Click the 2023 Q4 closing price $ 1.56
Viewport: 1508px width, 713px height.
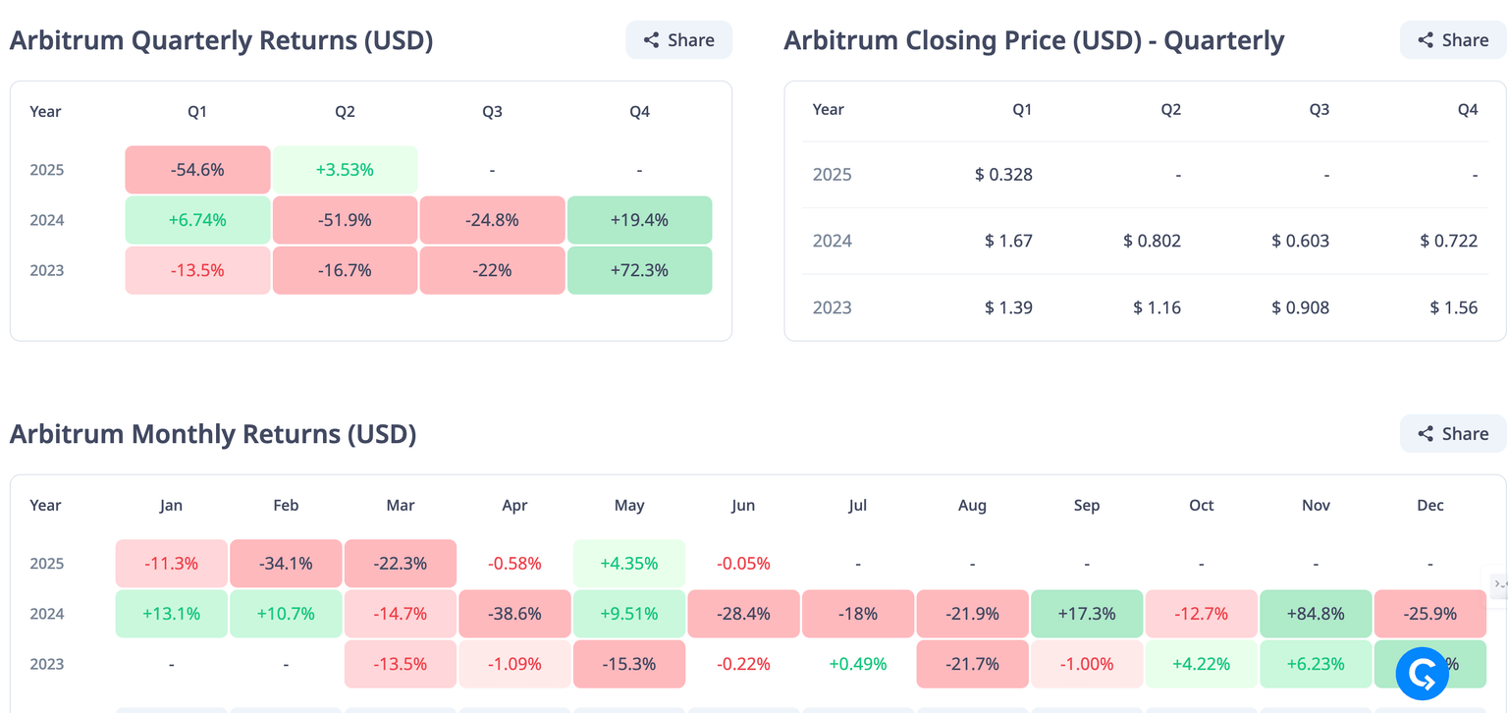1453,307
